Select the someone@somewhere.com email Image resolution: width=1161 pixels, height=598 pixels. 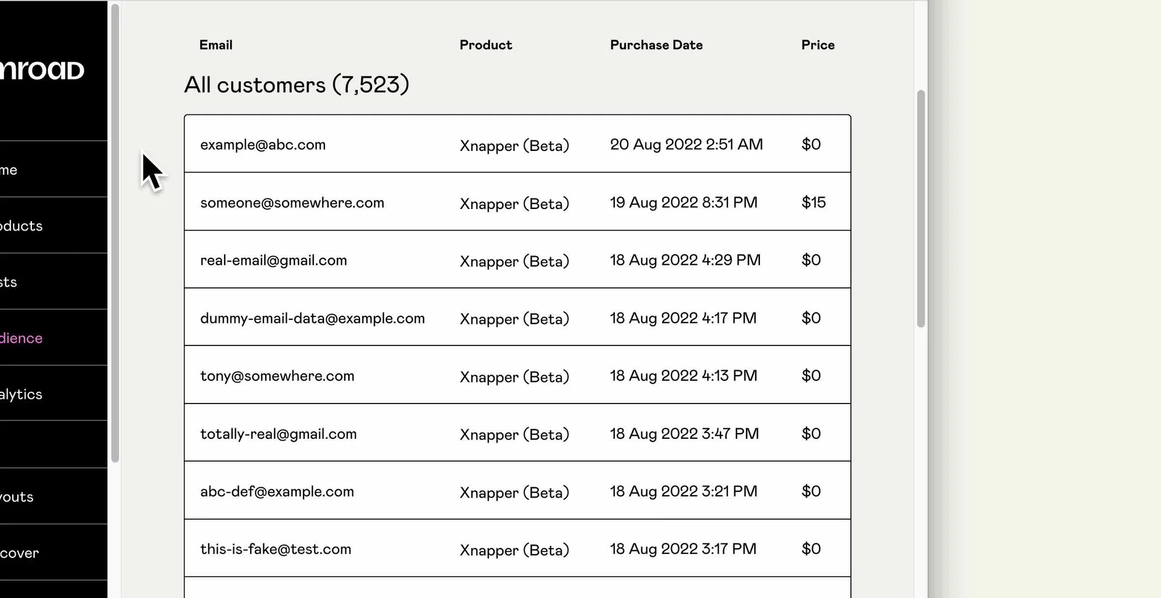(x=292, y=203)
